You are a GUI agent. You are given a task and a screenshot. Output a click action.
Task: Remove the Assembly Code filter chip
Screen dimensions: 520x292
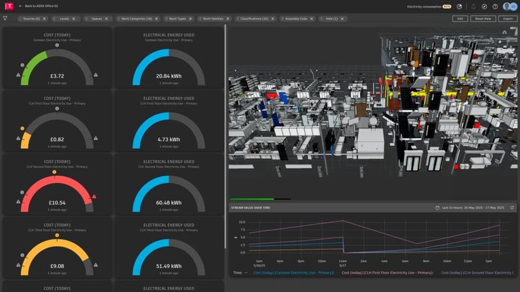coord(311,19)
